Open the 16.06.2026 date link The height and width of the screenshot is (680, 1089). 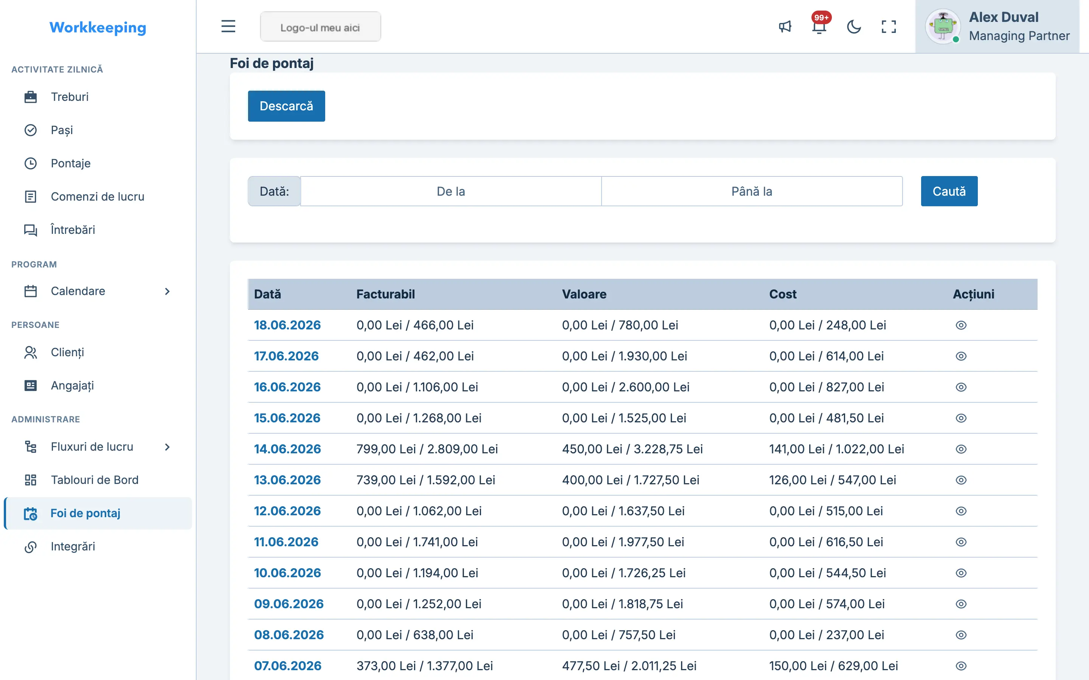287,387
